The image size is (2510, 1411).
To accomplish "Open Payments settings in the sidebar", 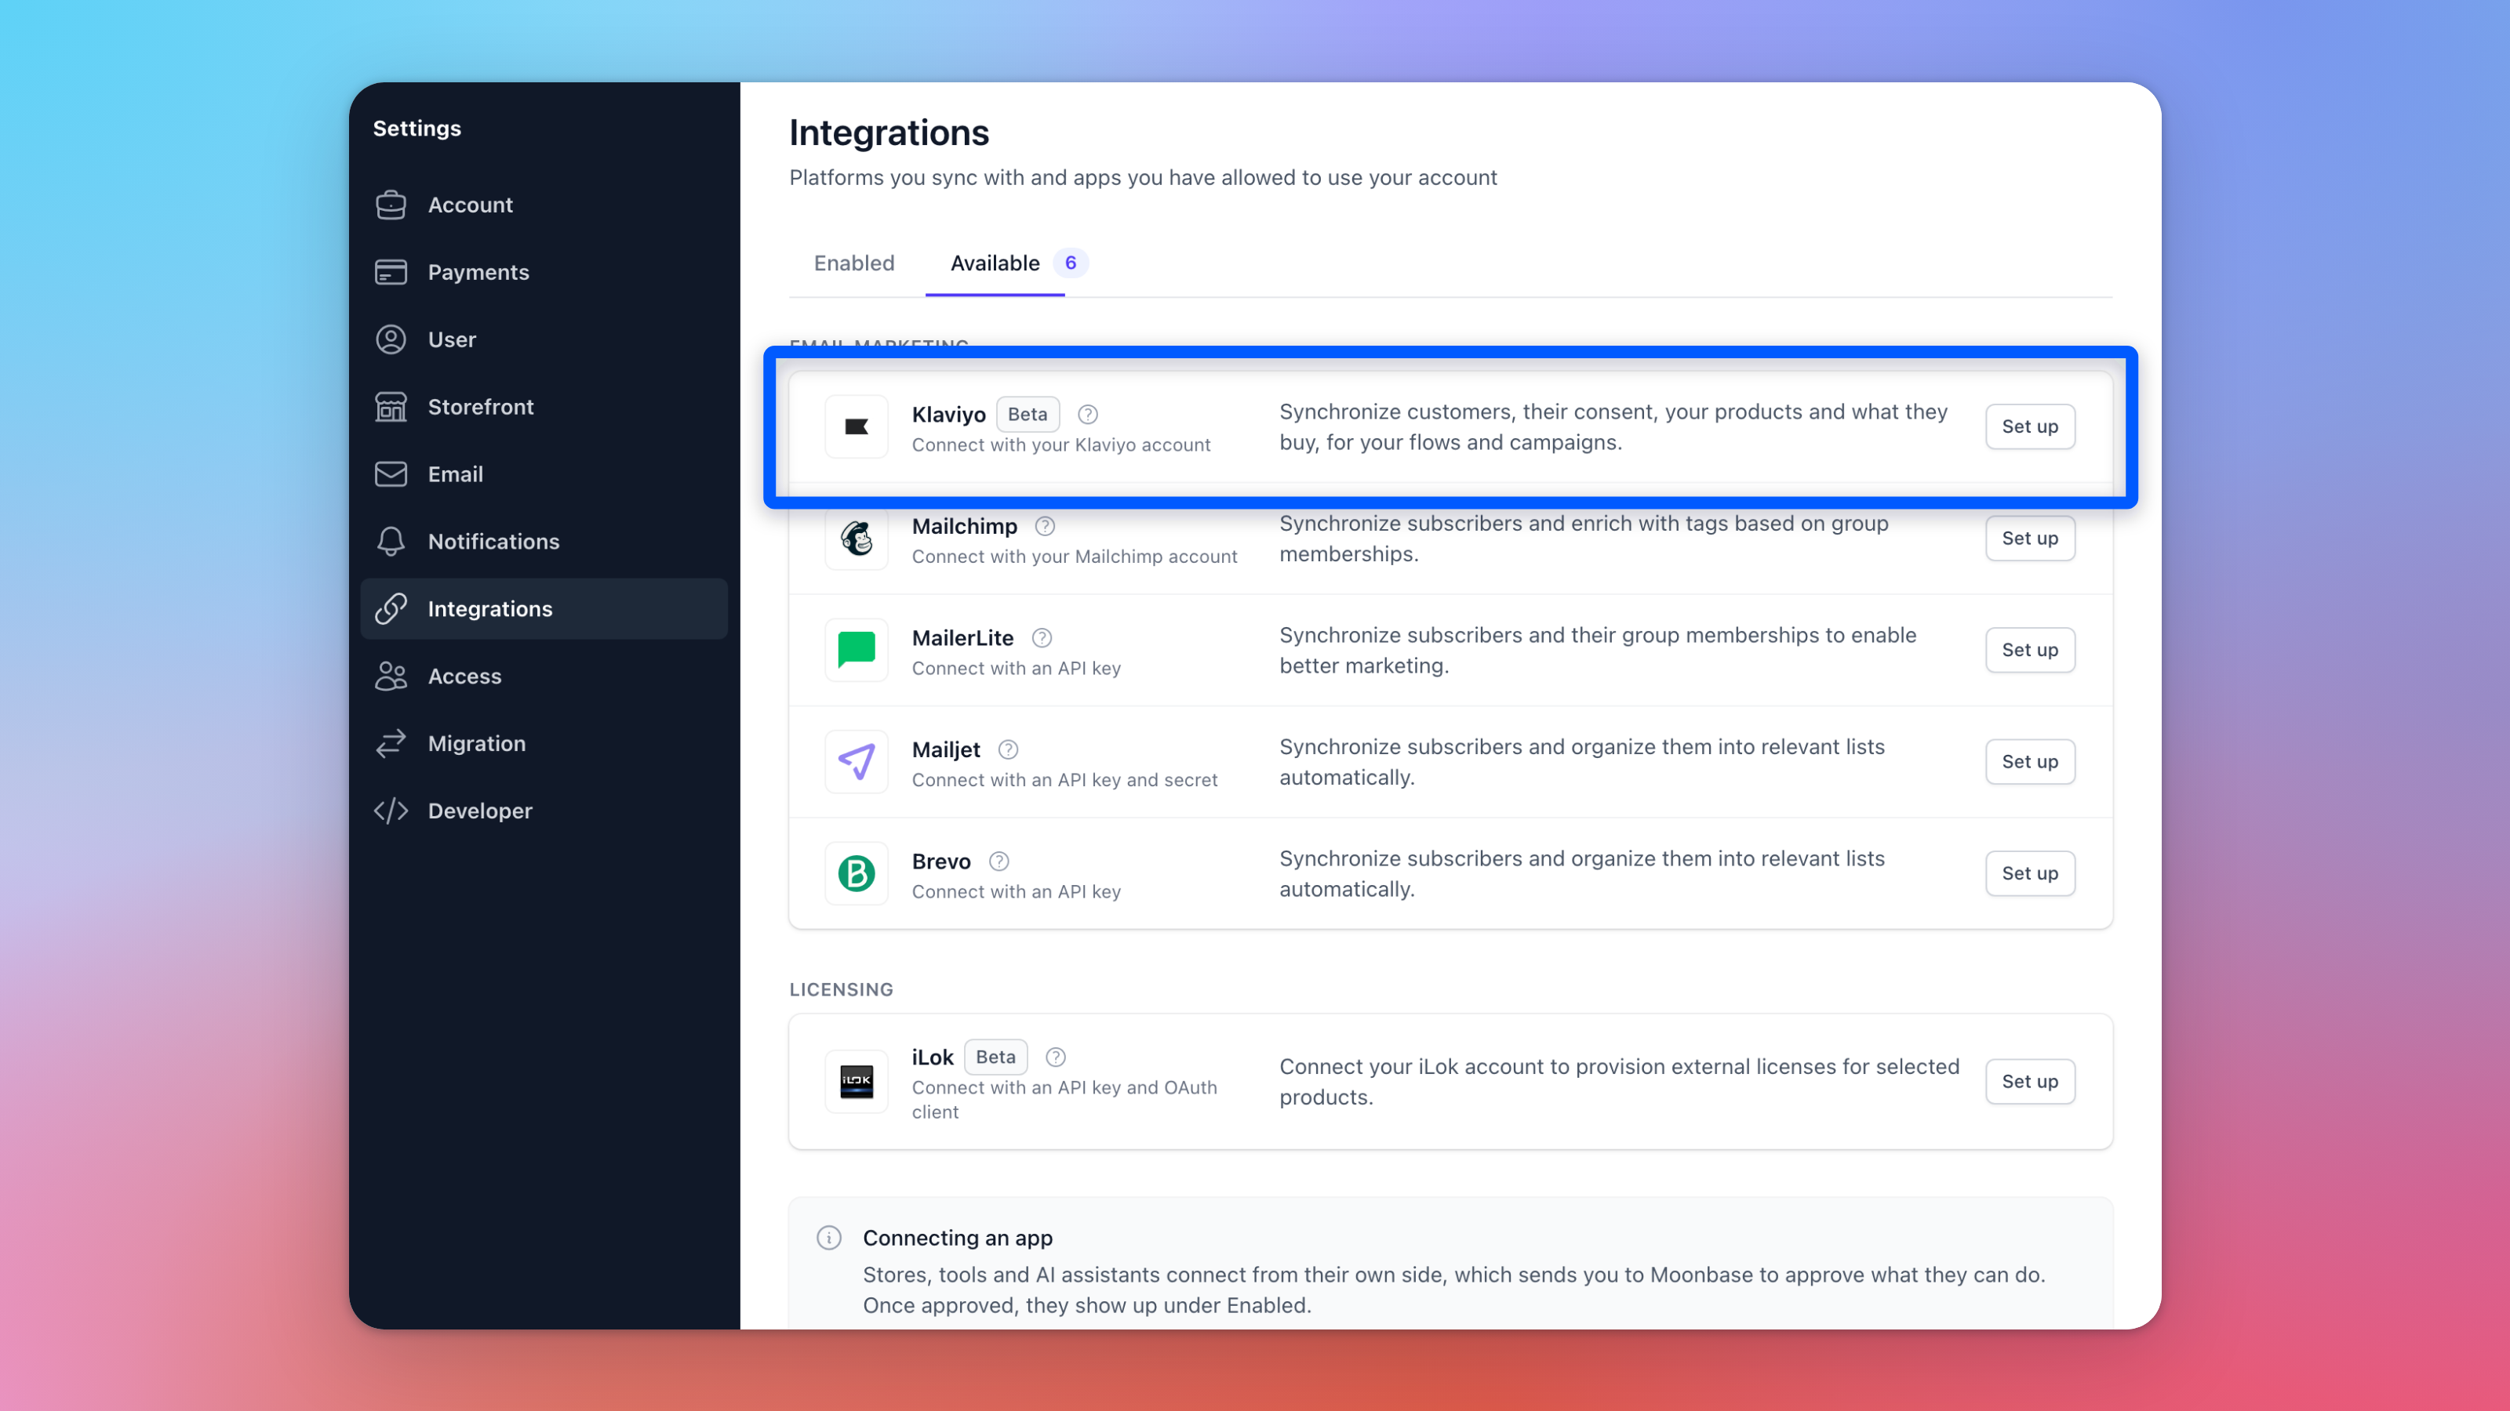I will click(544, 272).
